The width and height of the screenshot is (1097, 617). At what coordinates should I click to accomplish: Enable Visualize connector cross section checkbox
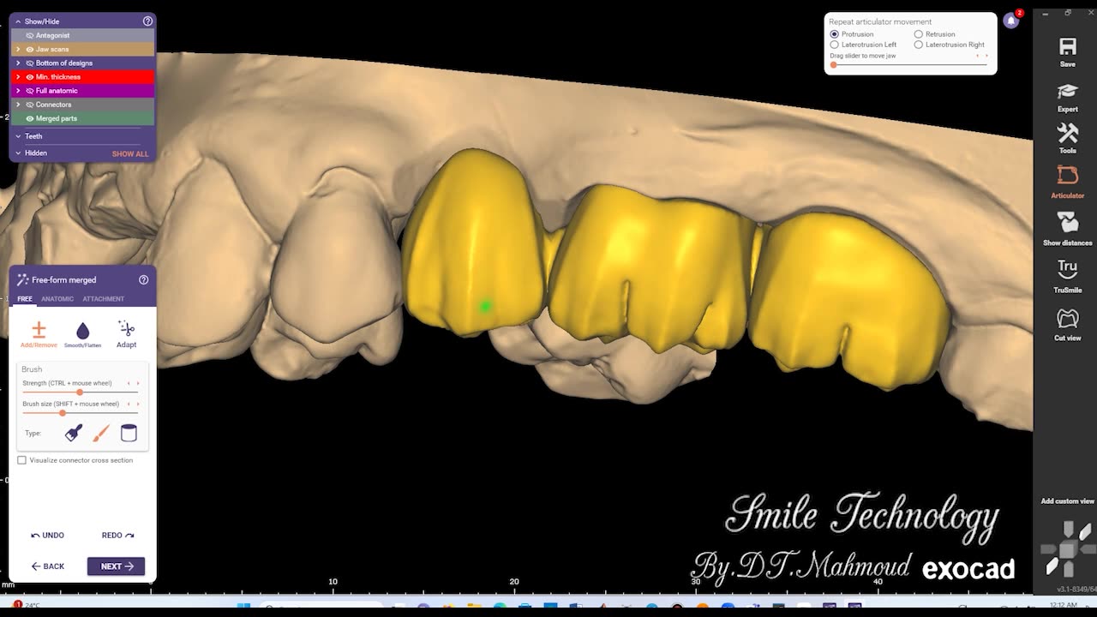[x=22, y=460]
